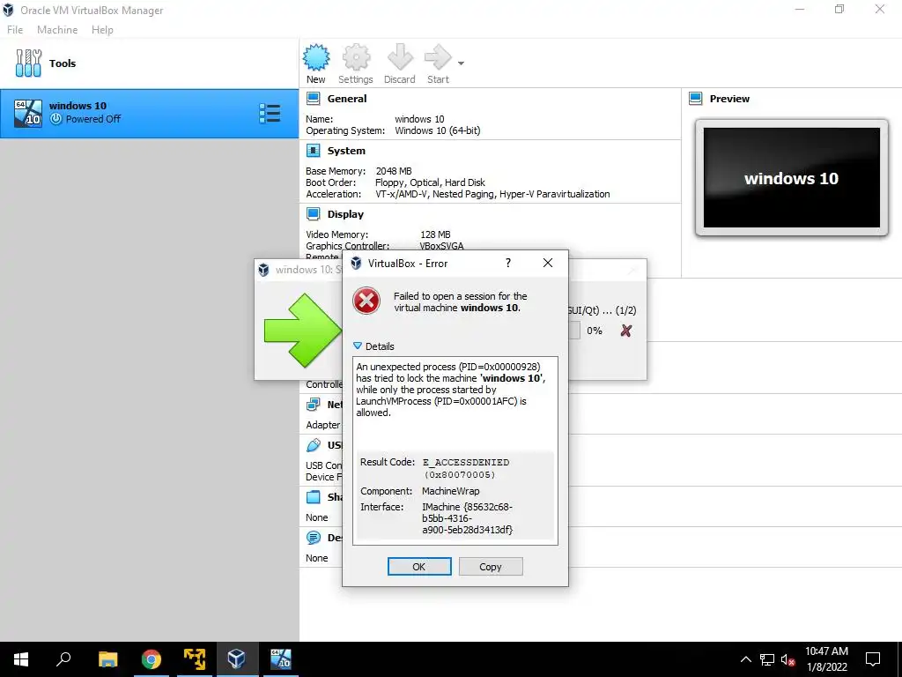Open the windows 10 VM list menu icon
Screen dimensions: 902x677
coord(270,114)
